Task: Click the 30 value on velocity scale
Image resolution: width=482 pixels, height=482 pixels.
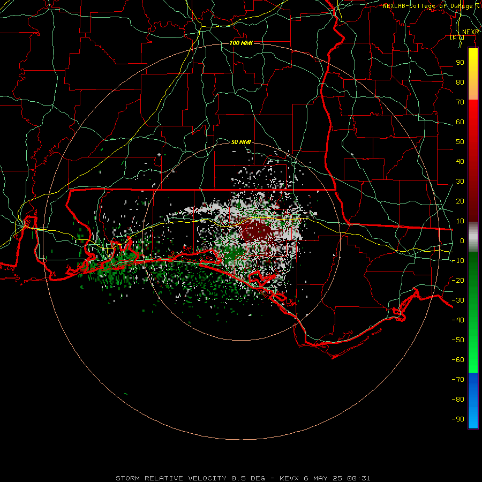Action: [x=460, y=182]
